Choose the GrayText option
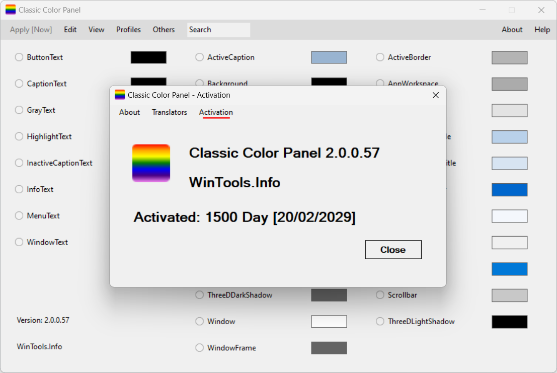Image resolution: width=557 pixels, height=373 pixels. 19,110
